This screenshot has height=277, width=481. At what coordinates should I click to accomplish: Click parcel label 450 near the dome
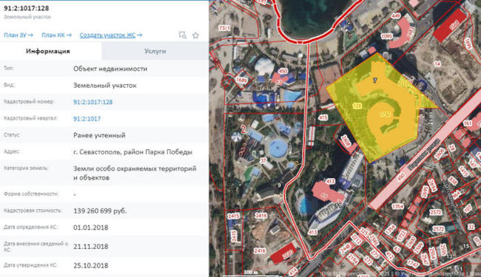283,71
